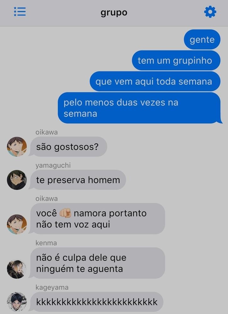Tap the 'kenma' sender name label
The image size is (228, 314).
[x=46, y=243]
